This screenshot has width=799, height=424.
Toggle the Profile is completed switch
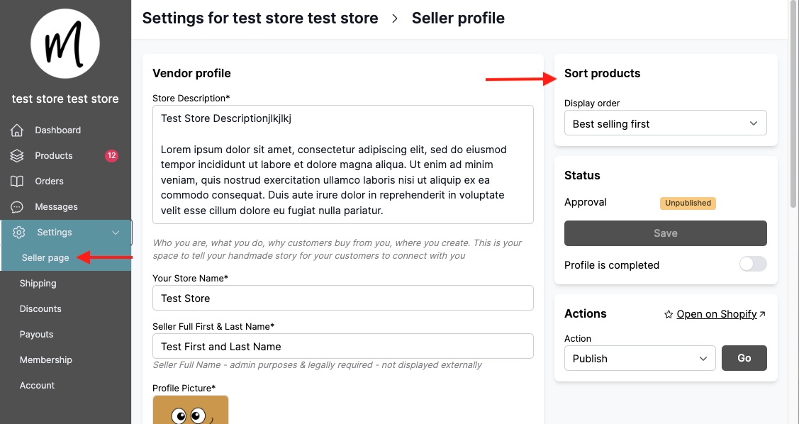coord(752,264)
